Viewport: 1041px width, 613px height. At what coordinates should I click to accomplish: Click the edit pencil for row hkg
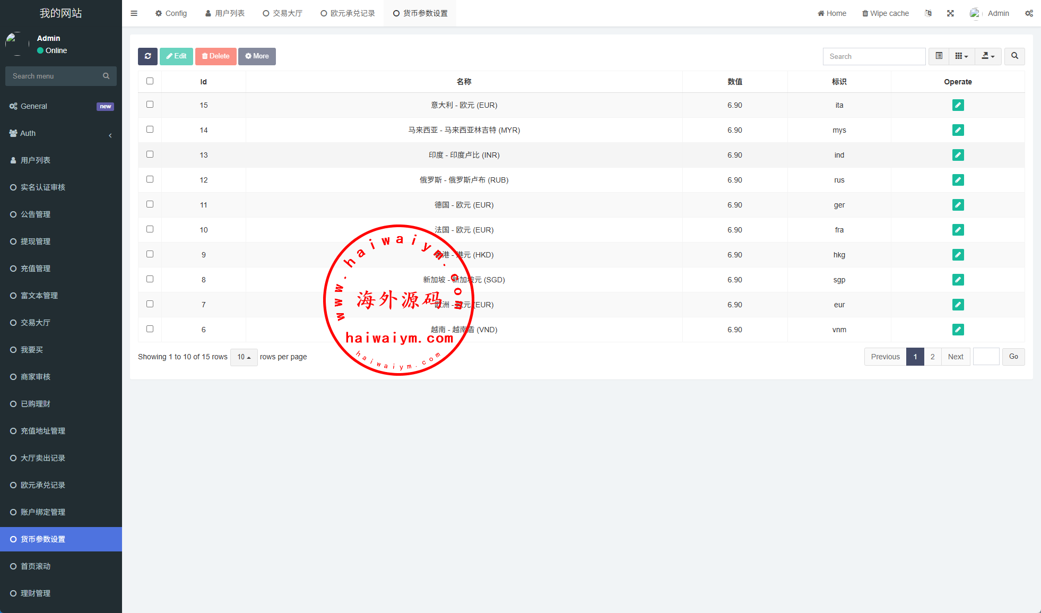click(x=958, y=255)
